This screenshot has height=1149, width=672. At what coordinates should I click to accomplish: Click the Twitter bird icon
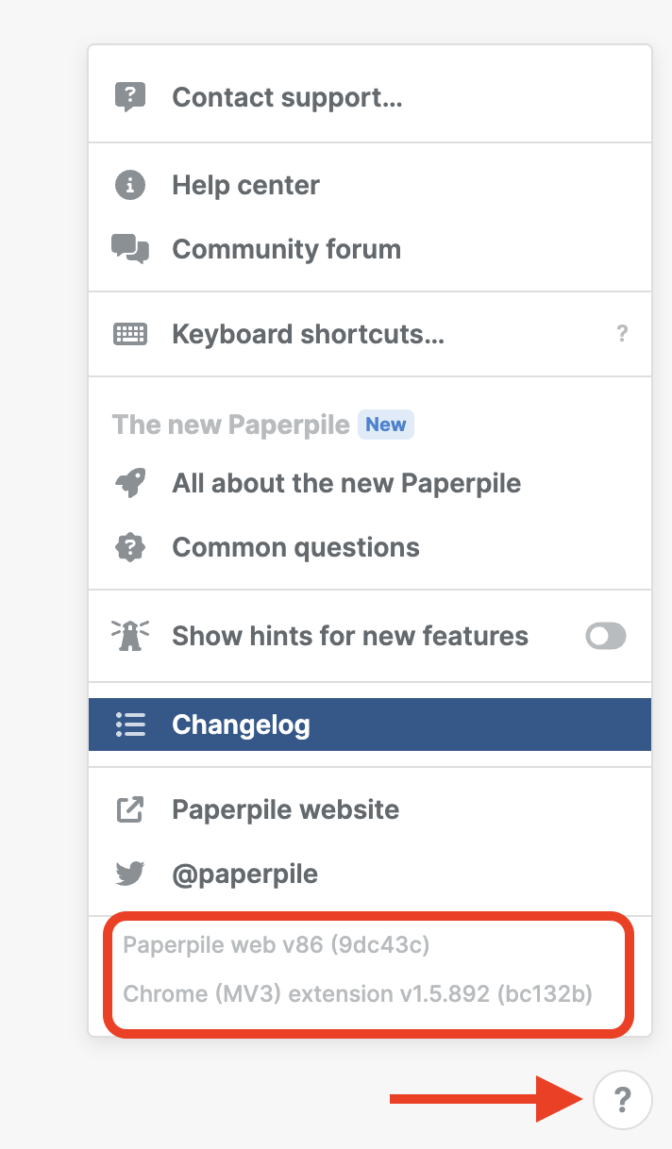pos(129,874)
